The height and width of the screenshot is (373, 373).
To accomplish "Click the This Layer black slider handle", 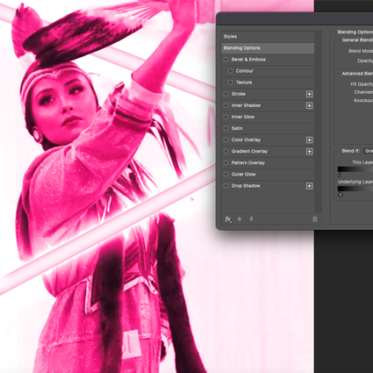I will coord(340,175).
